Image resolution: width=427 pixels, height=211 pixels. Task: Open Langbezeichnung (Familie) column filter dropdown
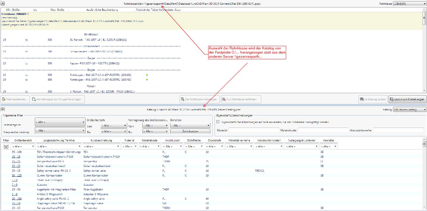(58, 146)
